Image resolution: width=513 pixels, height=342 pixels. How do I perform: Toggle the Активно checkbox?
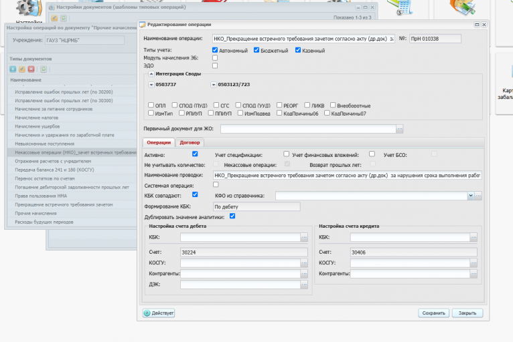[195, 154]
